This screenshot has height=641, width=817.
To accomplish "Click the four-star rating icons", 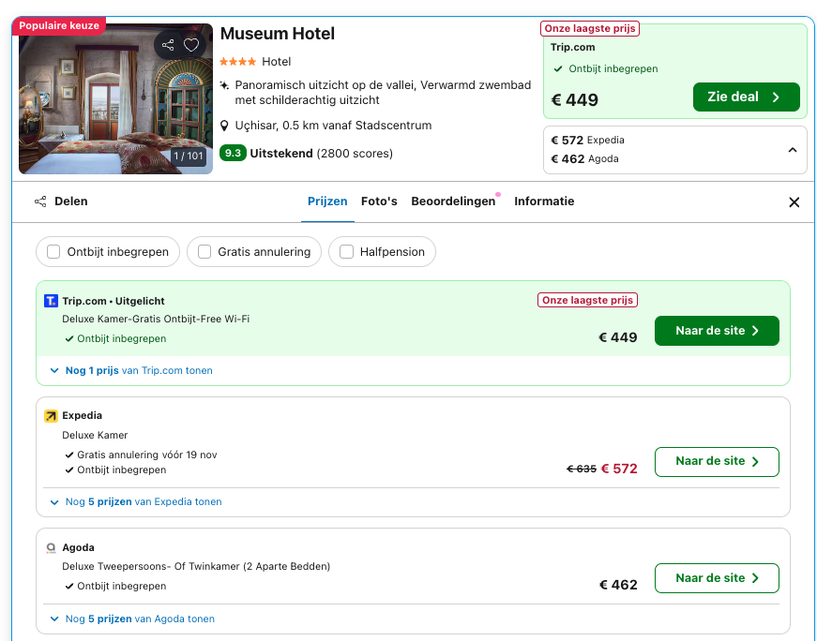I will pos(235,61).
